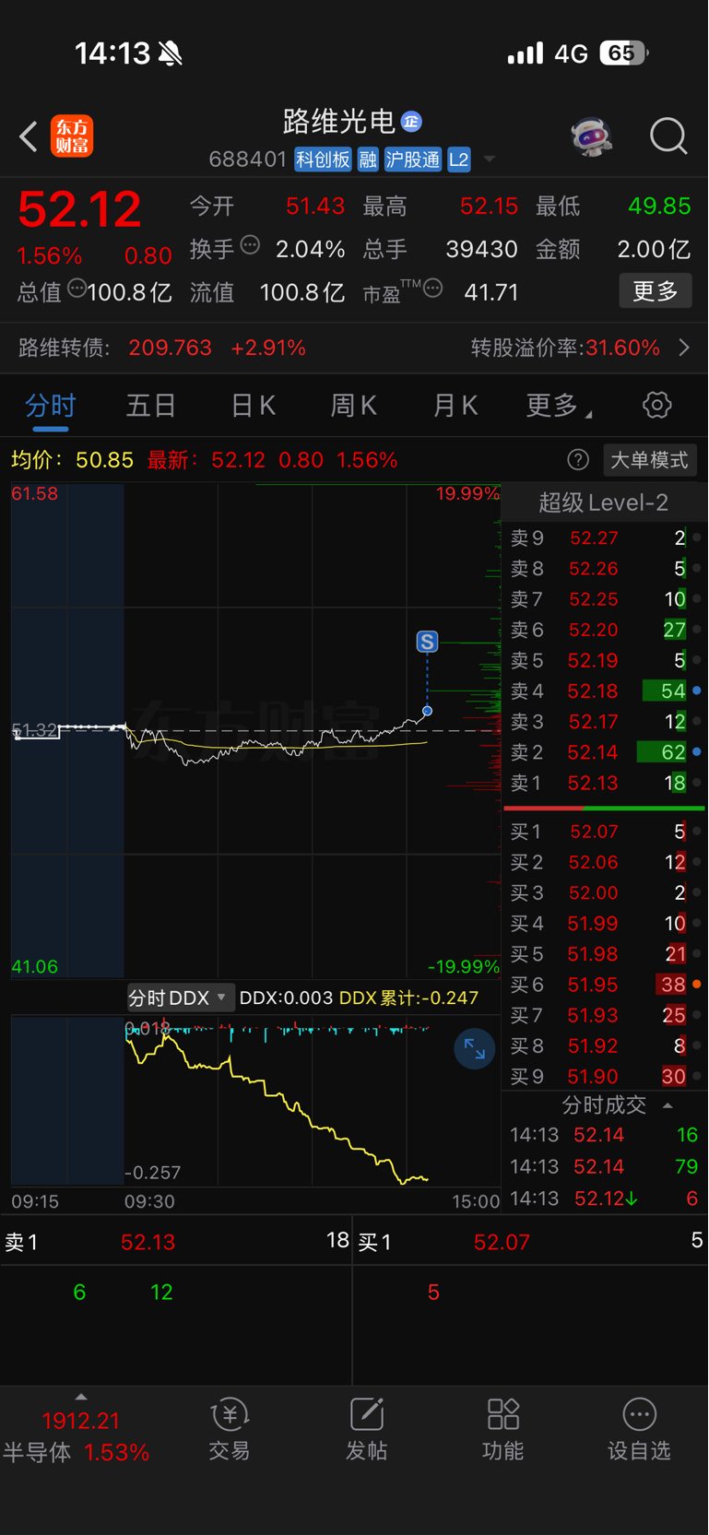Tap the 14:13 52.12 trade row
This screenshot has width=709, height=1535.
click(x=604, y=1198)
